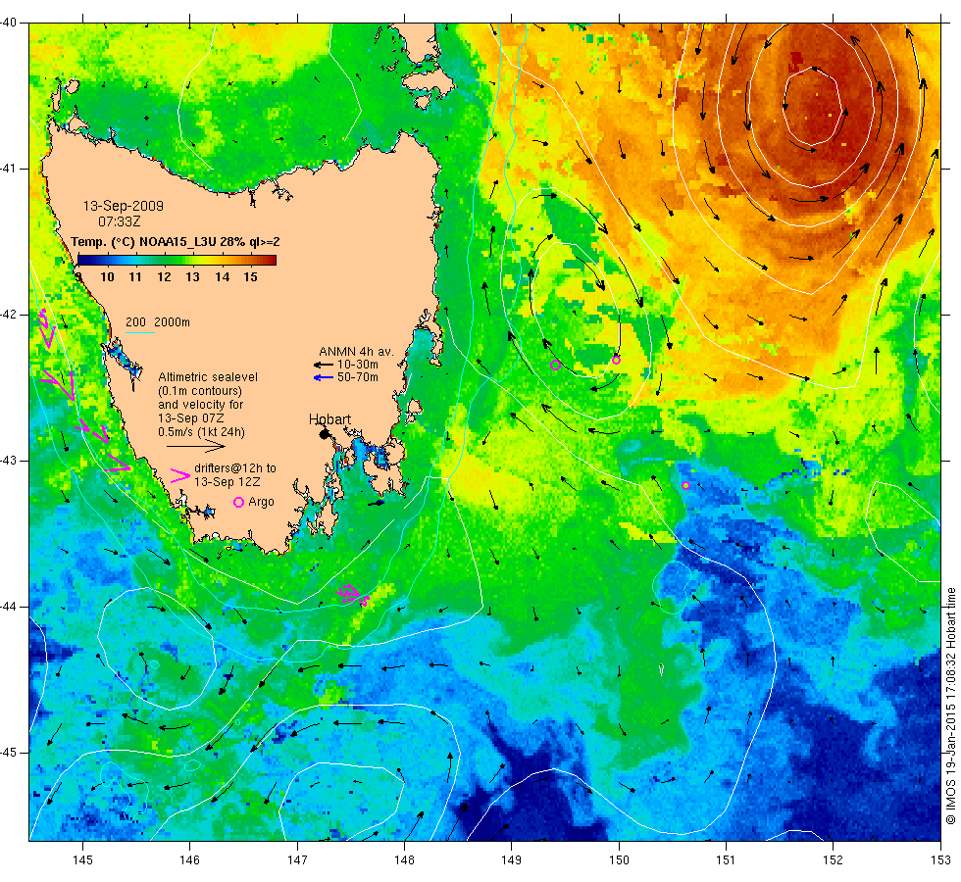Click the black 10-30m arrow legend symbol

point(323,365)
